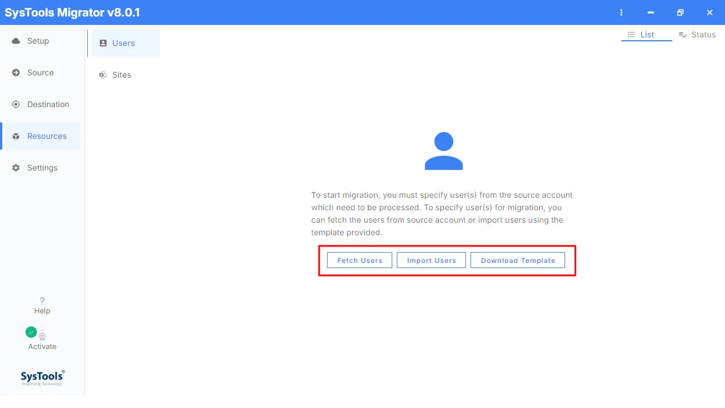
Task: Open the Setup section in sidebar
Action: click(40, 41)
